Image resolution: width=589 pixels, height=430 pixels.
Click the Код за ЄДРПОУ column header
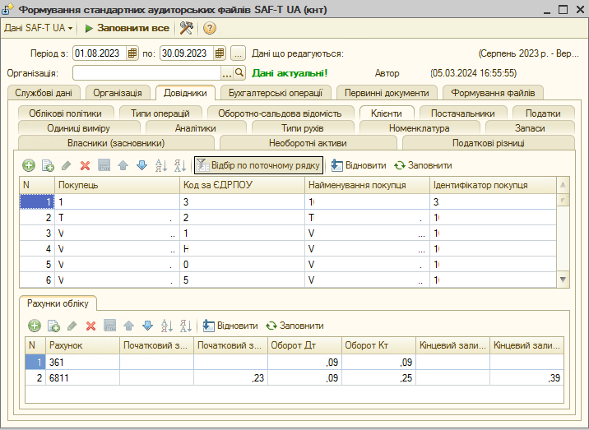click(x=243, y=185)
